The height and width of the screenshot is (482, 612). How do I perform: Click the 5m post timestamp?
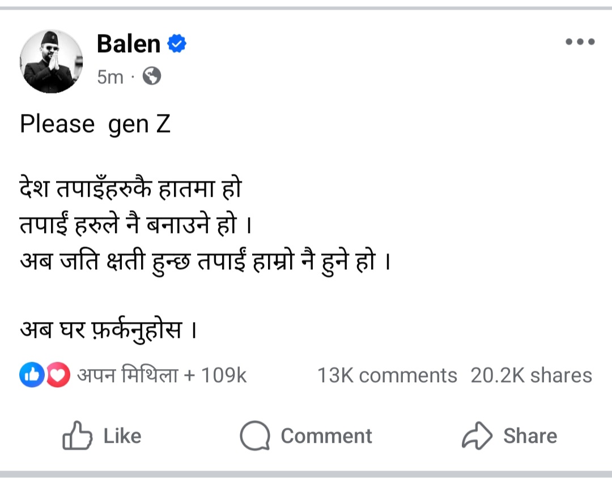110,77
